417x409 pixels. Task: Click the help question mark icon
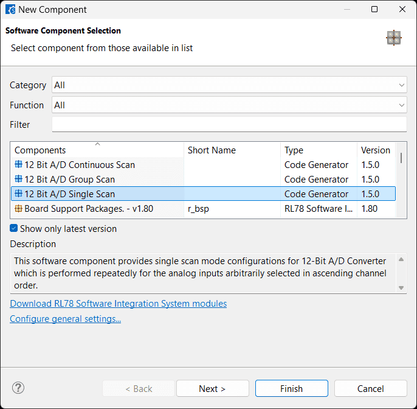pos(18,388)
